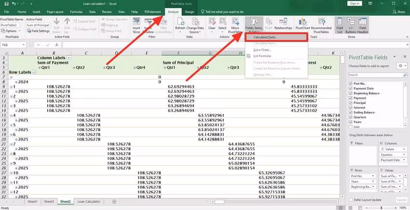410x210 pixels.
Task: Insert a PivotChart
Action: click(x=302, y=24)
